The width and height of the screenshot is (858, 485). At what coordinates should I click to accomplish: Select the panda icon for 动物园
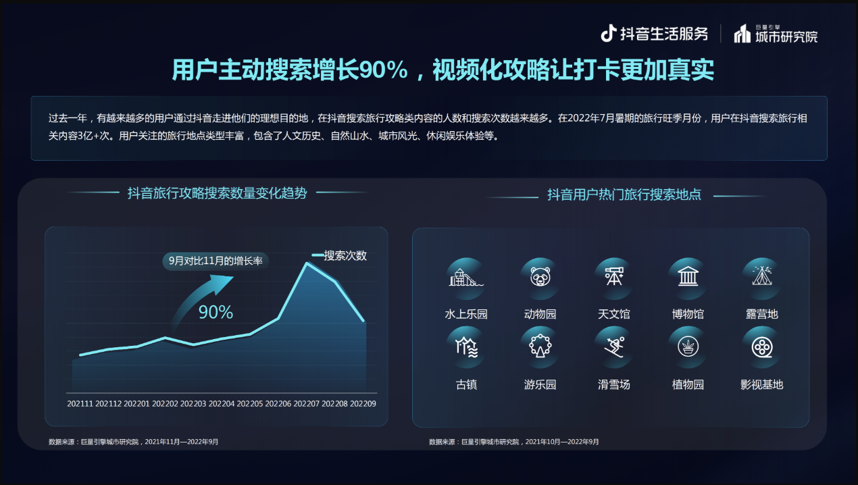pos(540,277)
